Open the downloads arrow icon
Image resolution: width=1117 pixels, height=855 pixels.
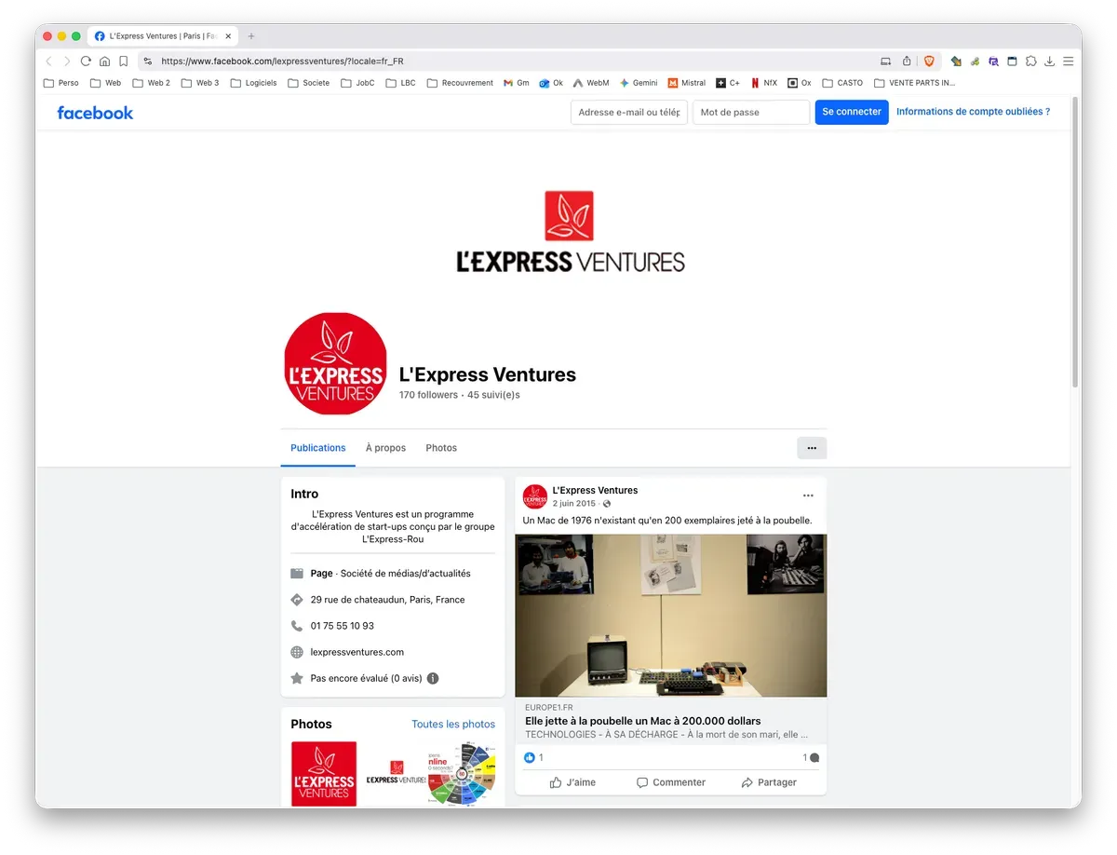click(1049, 61)
